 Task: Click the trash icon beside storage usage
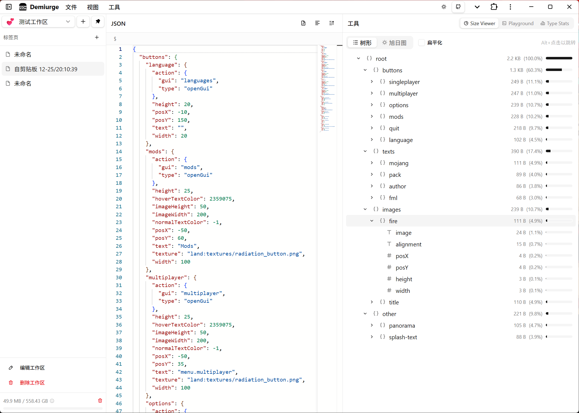[100, 401]
